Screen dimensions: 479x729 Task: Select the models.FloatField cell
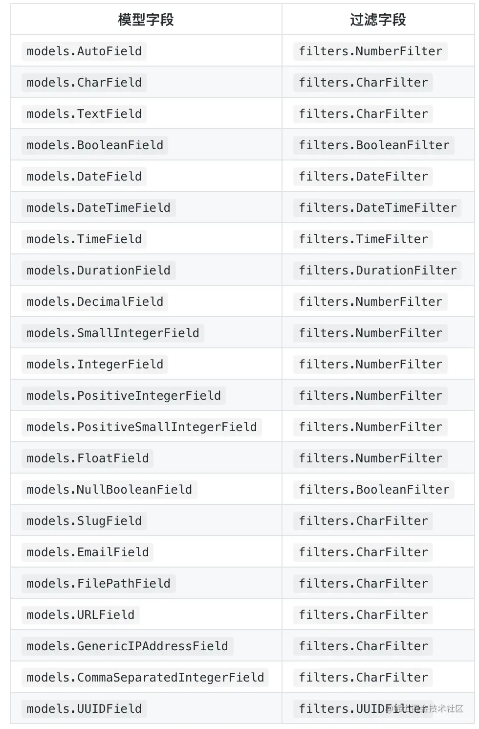pos(87,458)
